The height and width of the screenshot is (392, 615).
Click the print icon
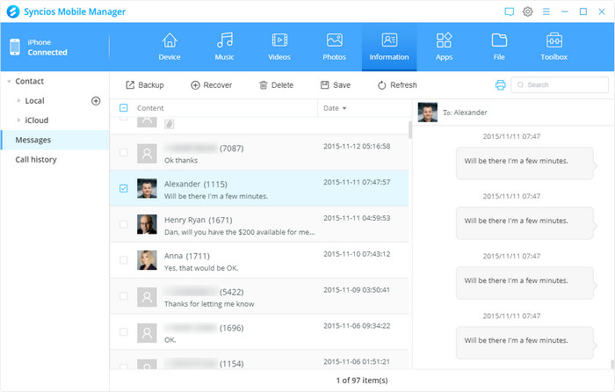[x=501, y=84]
